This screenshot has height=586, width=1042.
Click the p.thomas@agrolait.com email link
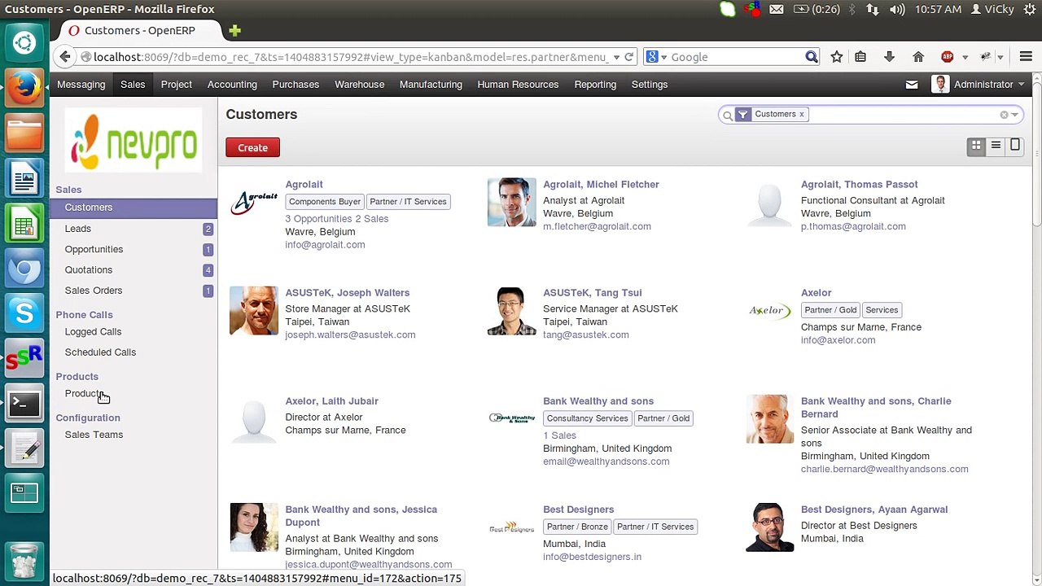click(x=853, y=226)
